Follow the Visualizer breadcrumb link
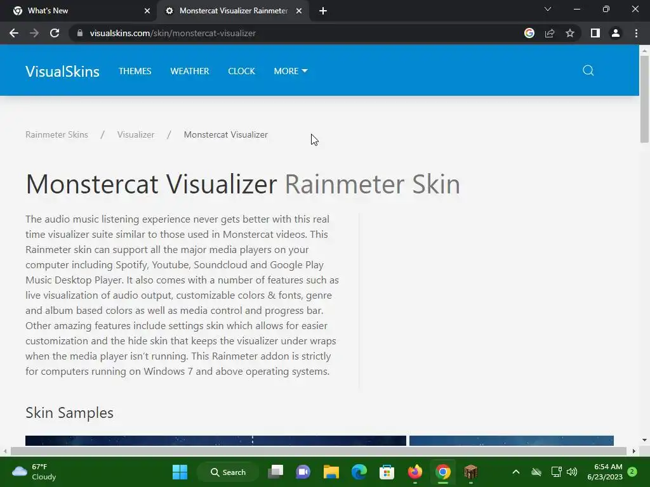 136,134
